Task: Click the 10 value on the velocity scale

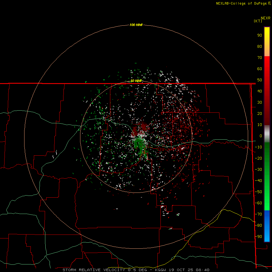Action: click(260, 125)
